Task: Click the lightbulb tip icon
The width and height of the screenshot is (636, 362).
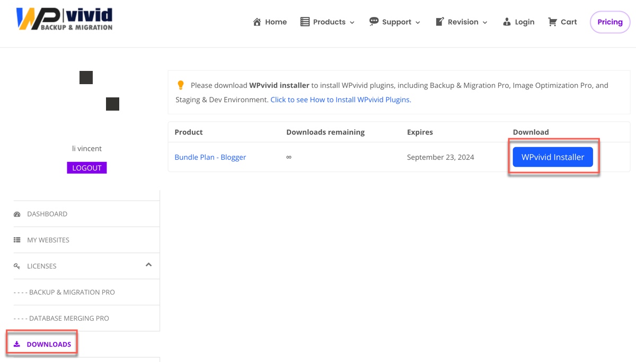Action: 181,85
